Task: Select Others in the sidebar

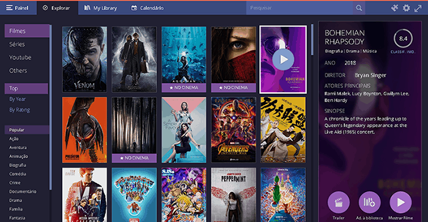Action: 18,70
